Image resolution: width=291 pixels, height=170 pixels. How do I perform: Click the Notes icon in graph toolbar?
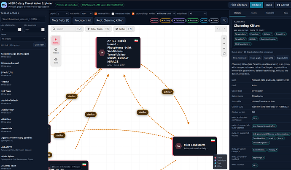(117, 29)
